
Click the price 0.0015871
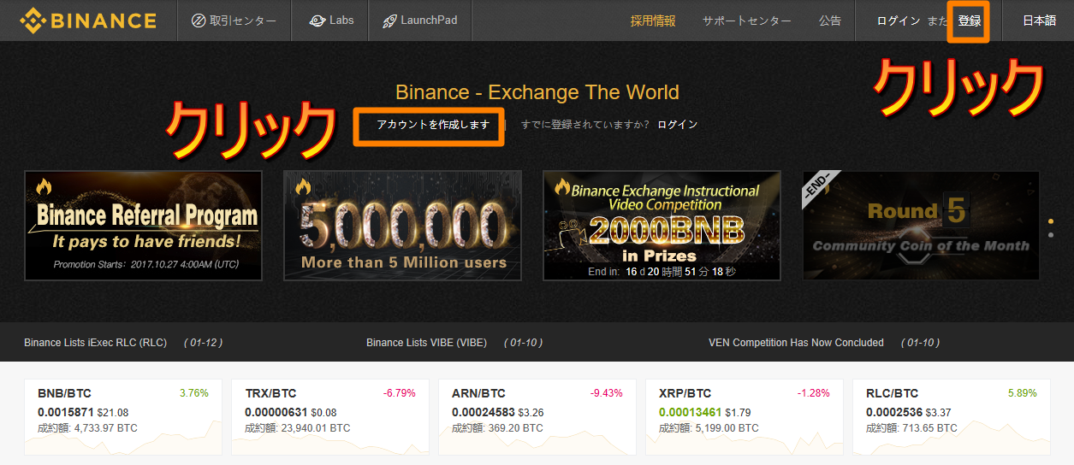point(66,413)
